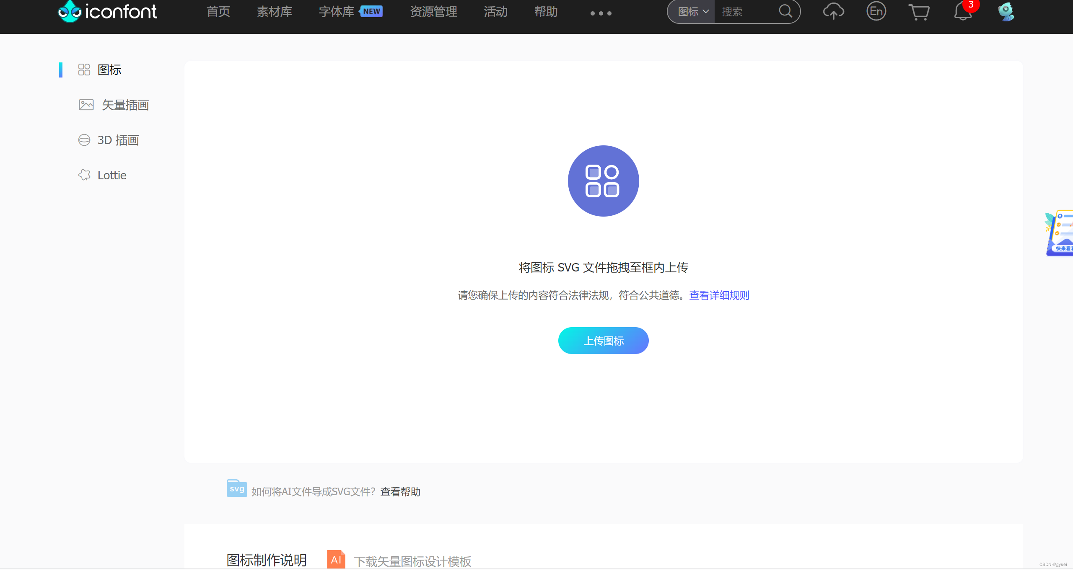Click the iconfont logo

tap(107, 11)
